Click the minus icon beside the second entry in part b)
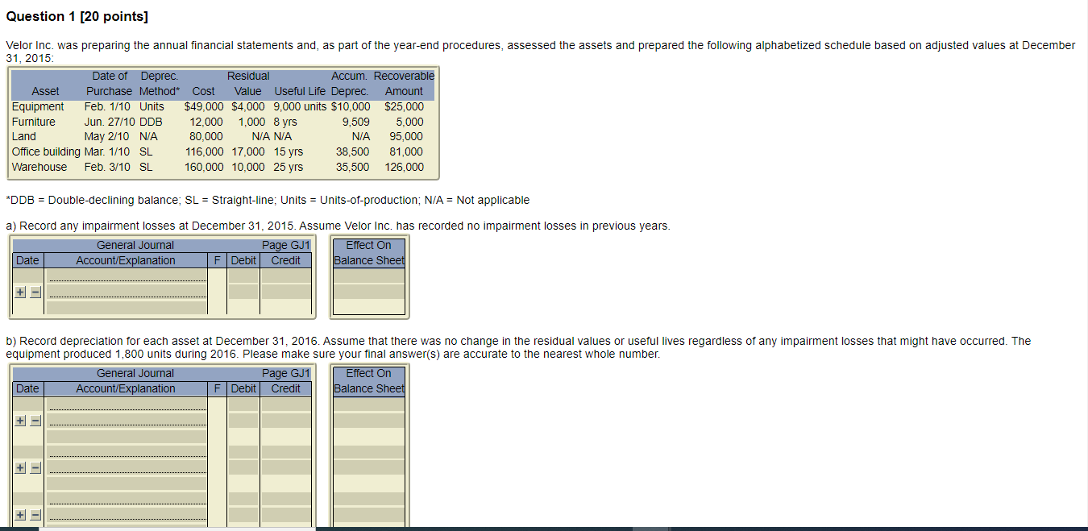Screen dimensions: 1088x531 coord(34,467)
